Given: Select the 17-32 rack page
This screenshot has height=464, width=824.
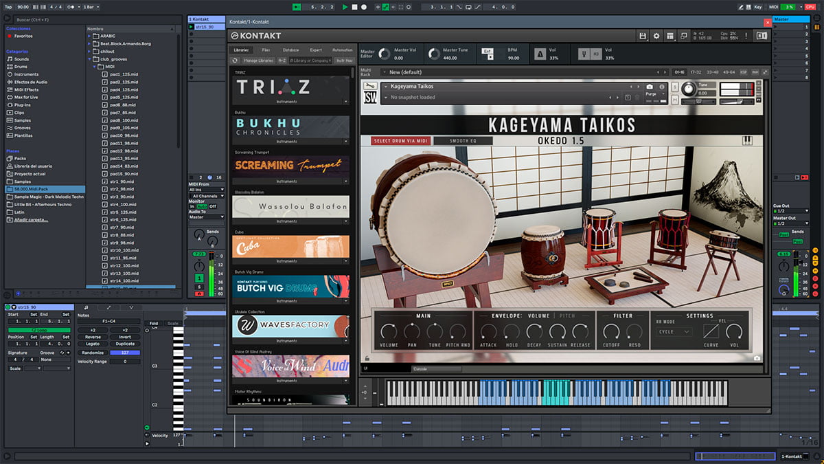Looking at the screenshot, I should coord(696,71).
